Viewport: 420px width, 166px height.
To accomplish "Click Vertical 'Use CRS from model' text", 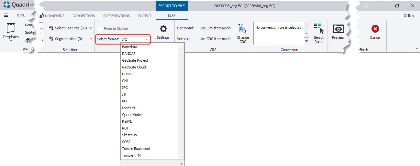I will point(216,39).
